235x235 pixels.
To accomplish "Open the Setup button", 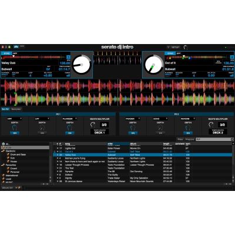I will [x=173, y=48].
